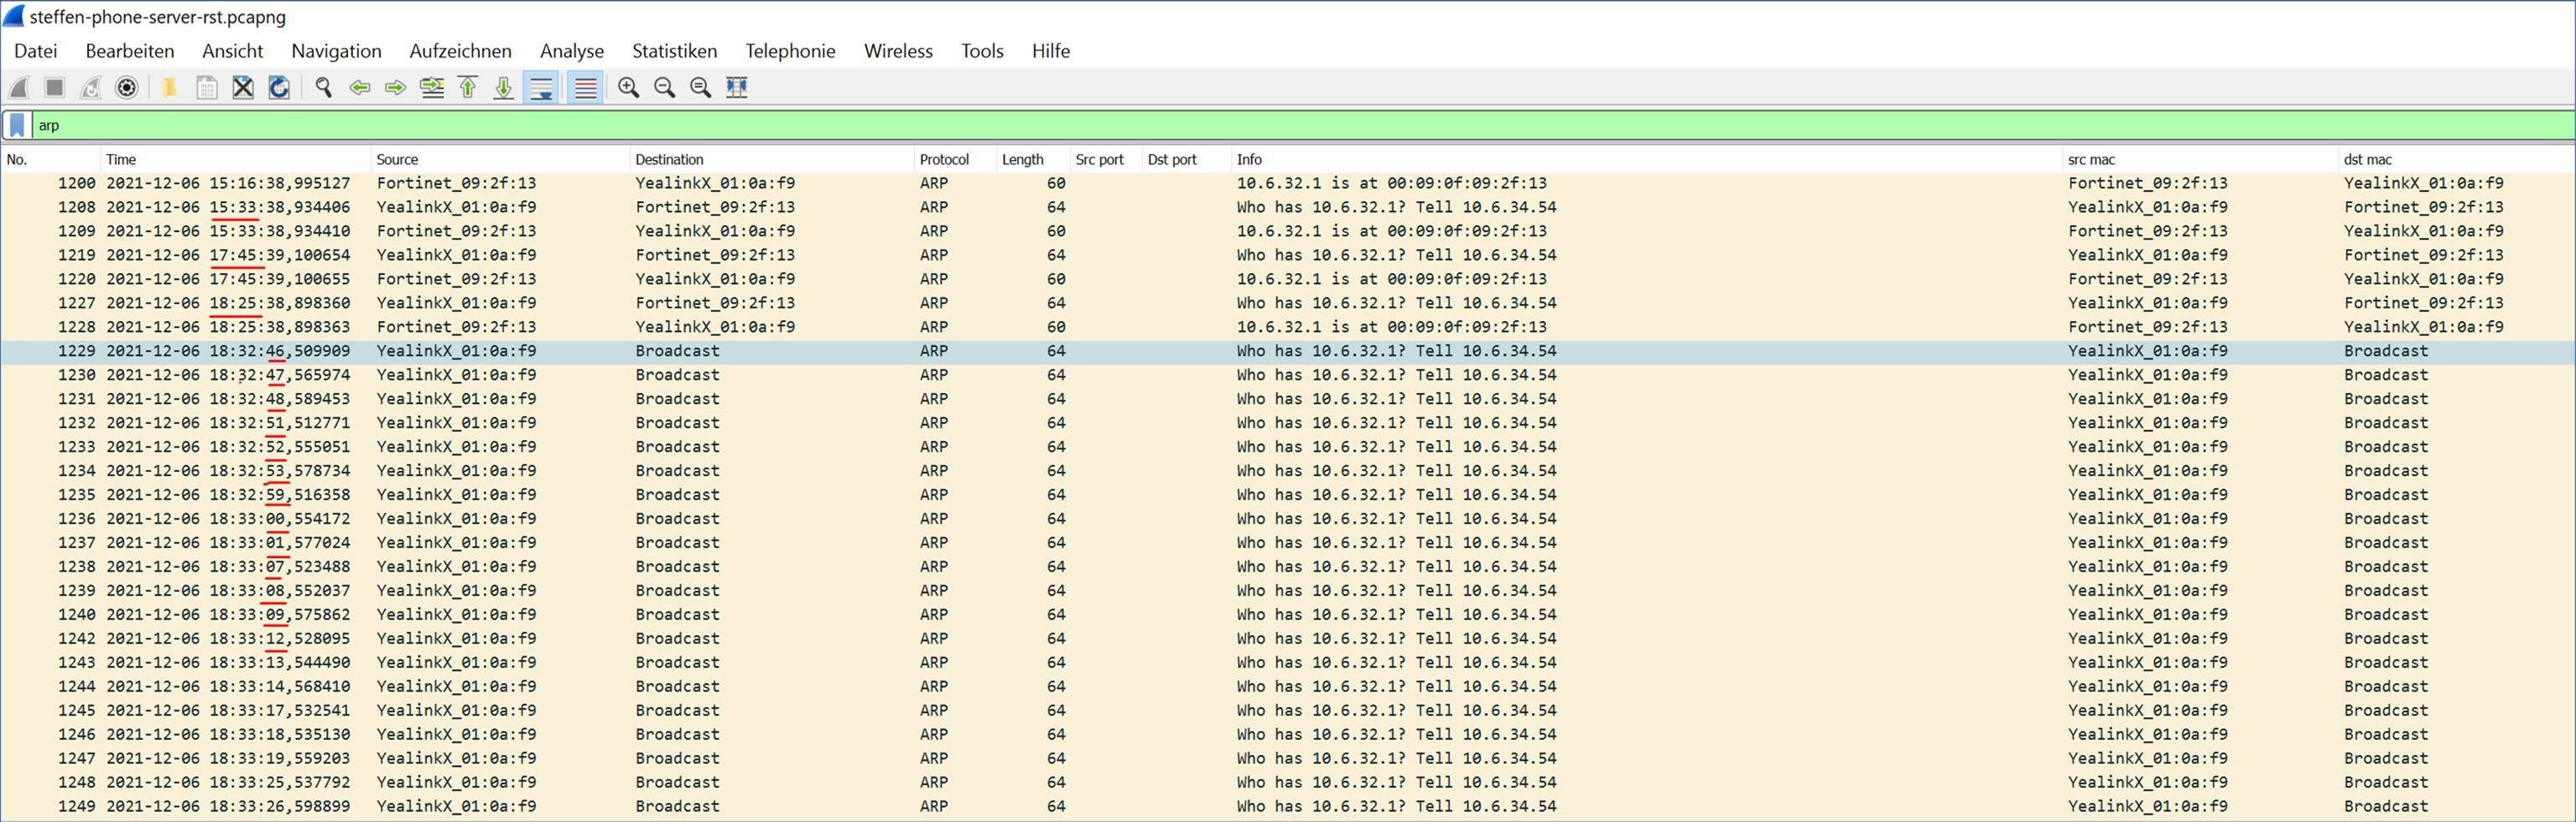Open the Bearbeiten menu
The height and width of the screenshot is (822, 2576).
point(130,51)
